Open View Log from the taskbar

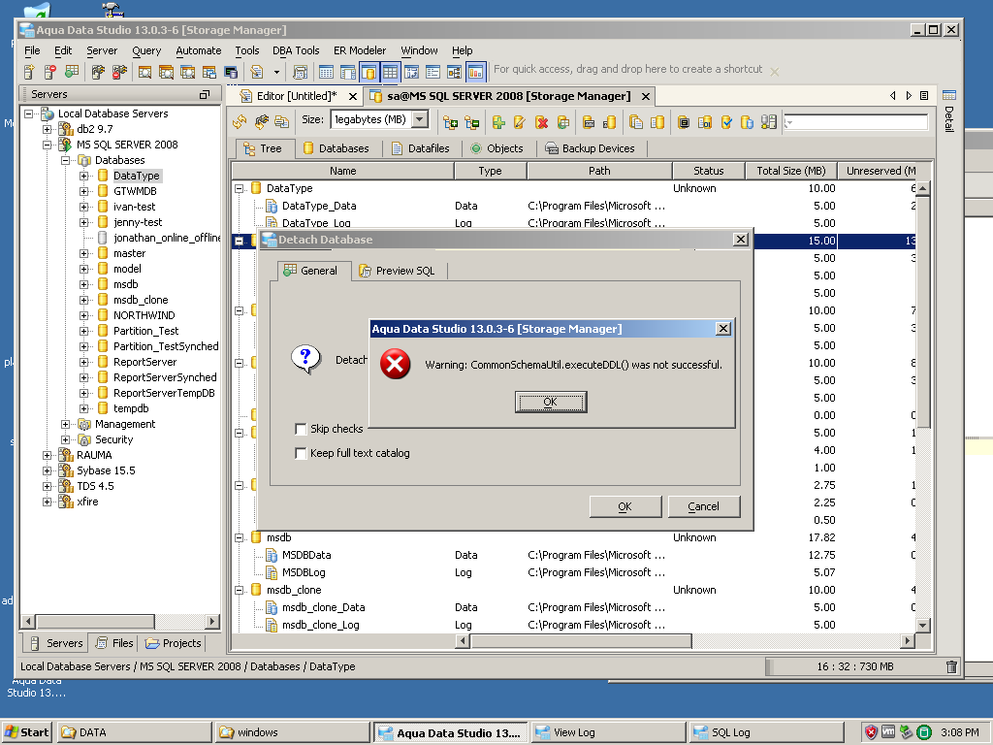click(x=608, y=732)
